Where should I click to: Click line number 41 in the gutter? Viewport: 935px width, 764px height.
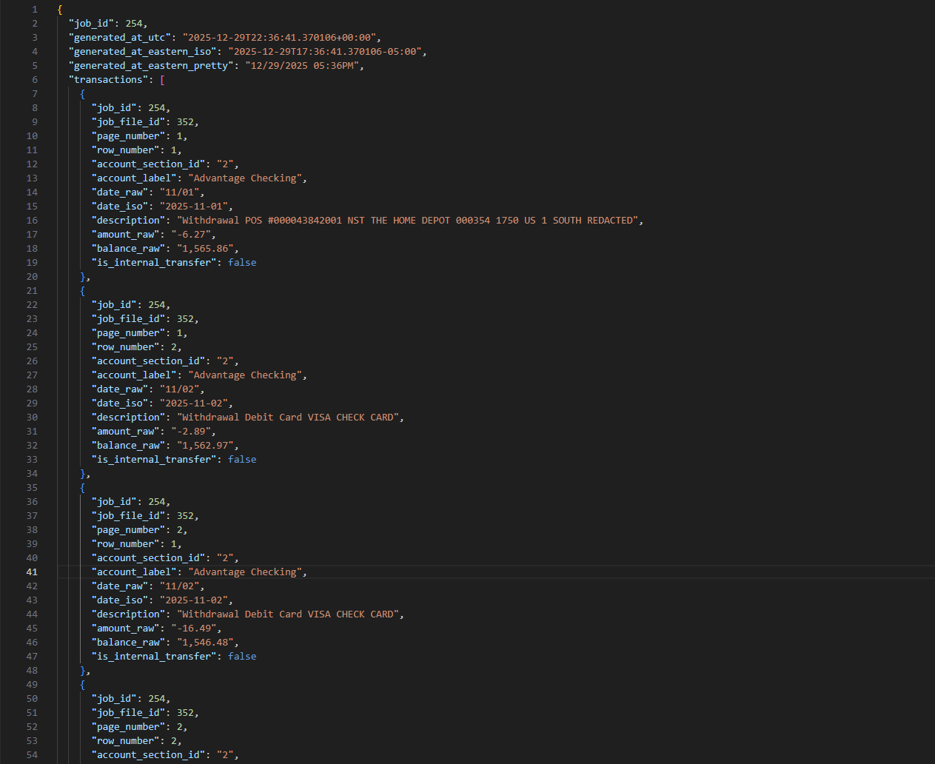(32, 572)
